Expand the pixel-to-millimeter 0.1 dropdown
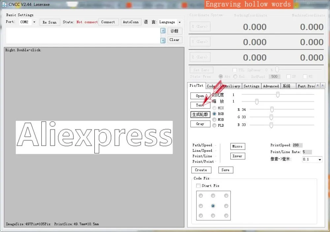 (320, 160)
